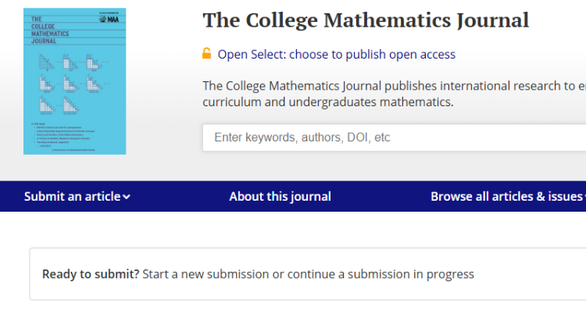The height and width of the screenshot is (332, 586).
Task: Click the orange open-access lock icon
Action: pyautogui.click(x=207, y=53)
